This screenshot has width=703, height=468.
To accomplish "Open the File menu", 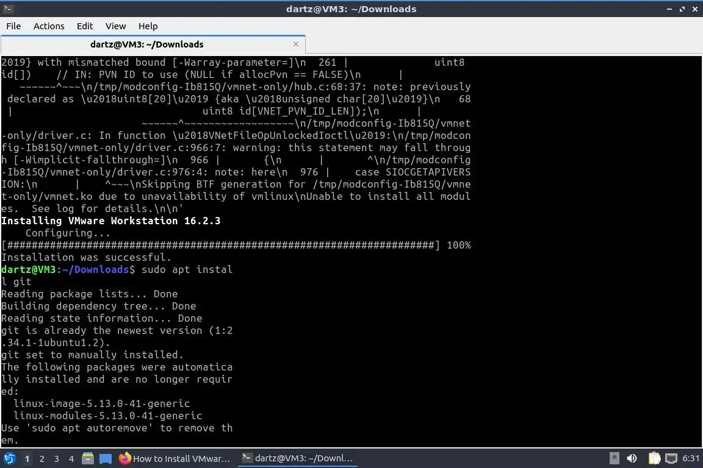I will click(x=13, y=26).
